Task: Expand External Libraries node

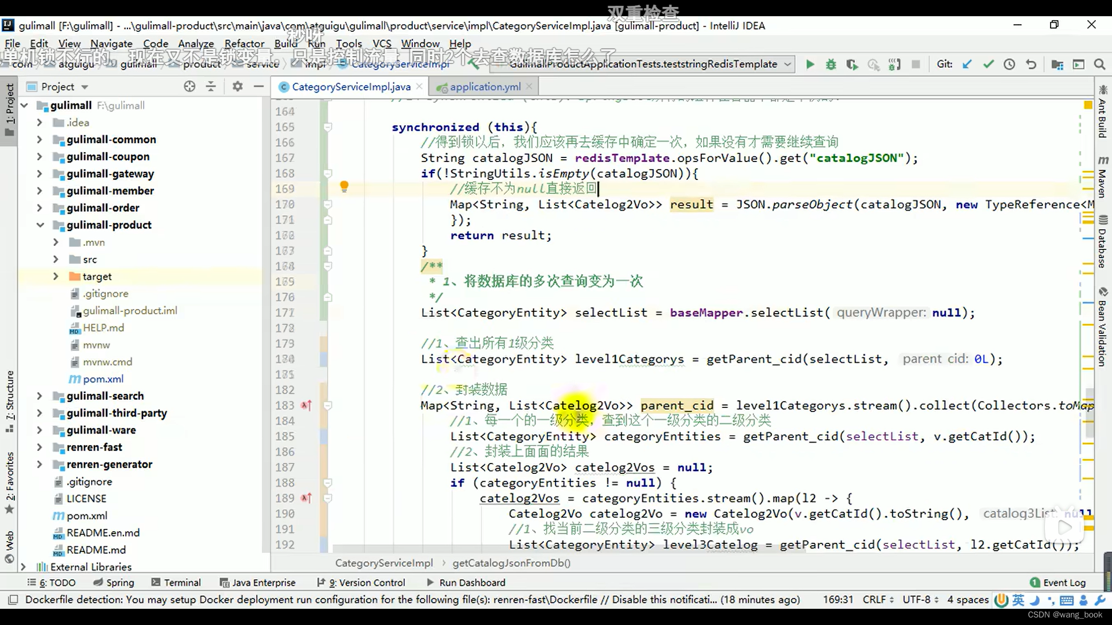Action: pos(23,567)
